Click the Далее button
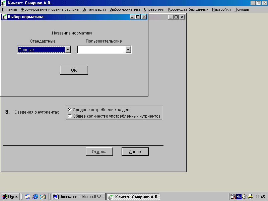This screenshot has width=268, height=201. [135, 152]
